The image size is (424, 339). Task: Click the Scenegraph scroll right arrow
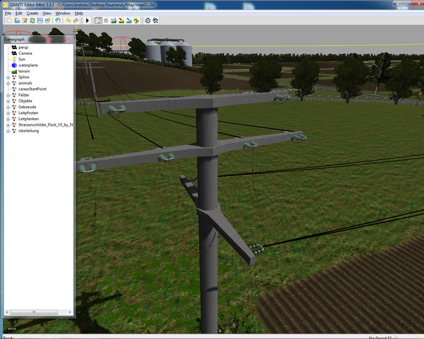(x=70, y=312)
